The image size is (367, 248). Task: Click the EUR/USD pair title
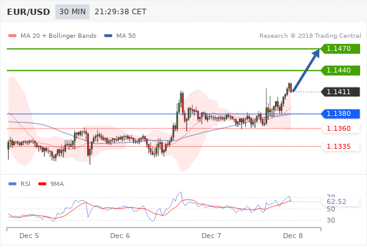29,12
